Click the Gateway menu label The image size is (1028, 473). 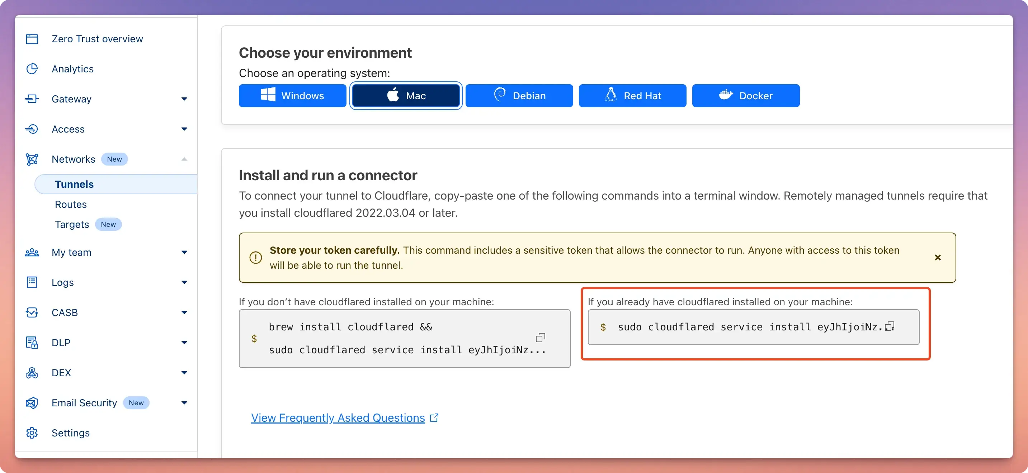click(71, 99)
